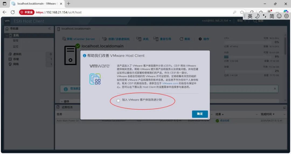
Task: Maximize the 近期任务 panel
Action: coord(285,107)
